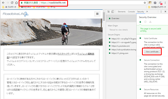This screenshot has height=99, width=168.
Task: Show more DevTools tabs with the chevron
Action: [147, 12]
